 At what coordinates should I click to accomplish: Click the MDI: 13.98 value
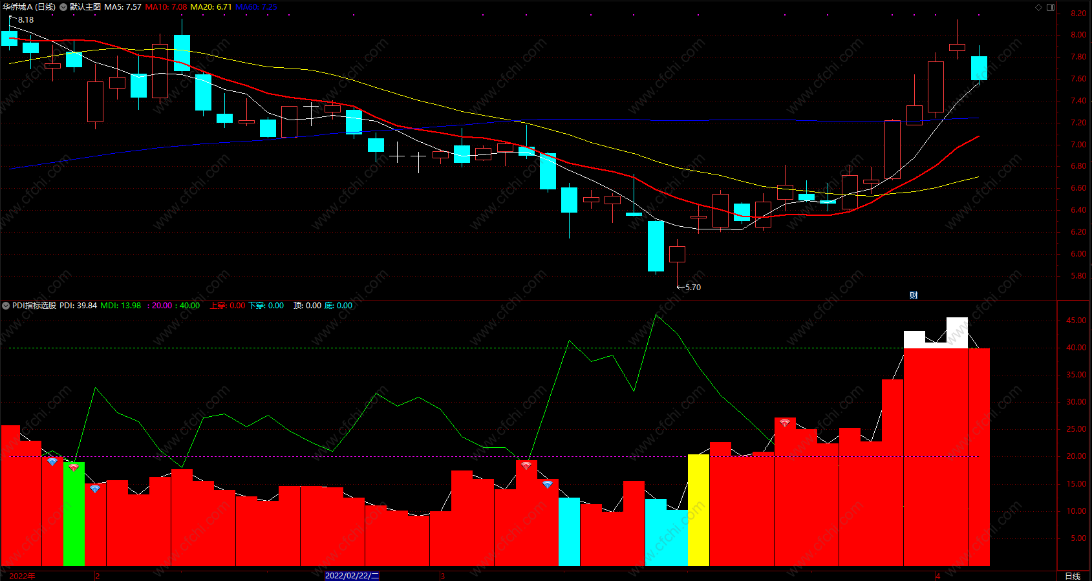click(x=121, y=306)
